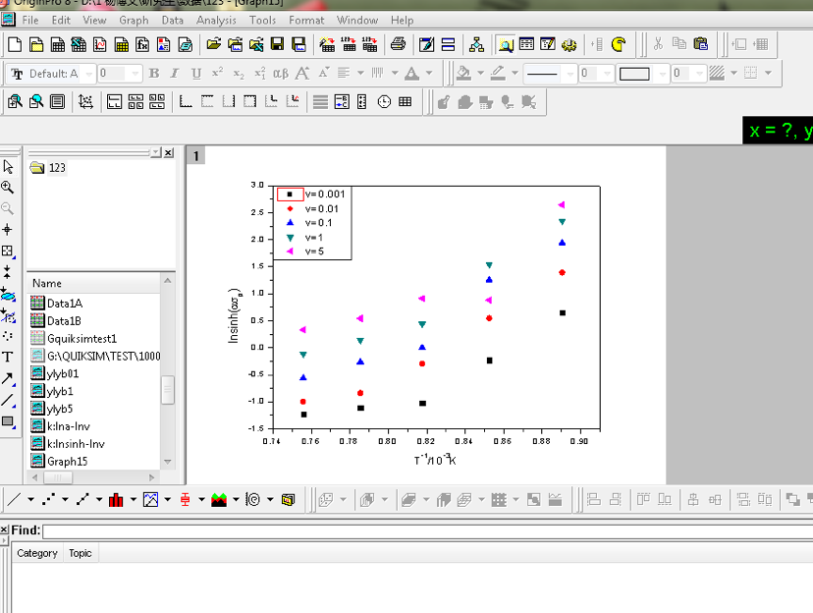Screen dimensions: 813x613
Task: Open the Format menu
Action: point(306,20)
